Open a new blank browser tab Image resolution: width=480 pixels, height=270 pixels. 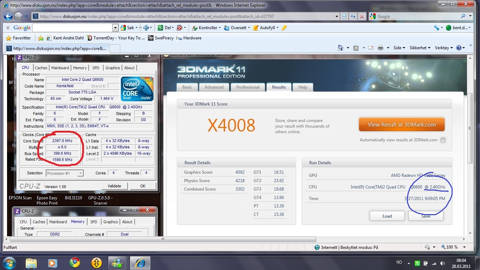[x=115, y=48]
